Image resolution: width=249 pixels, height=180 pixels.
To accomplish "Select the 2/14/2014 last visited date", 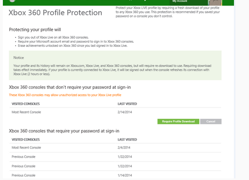I will 124,112.
